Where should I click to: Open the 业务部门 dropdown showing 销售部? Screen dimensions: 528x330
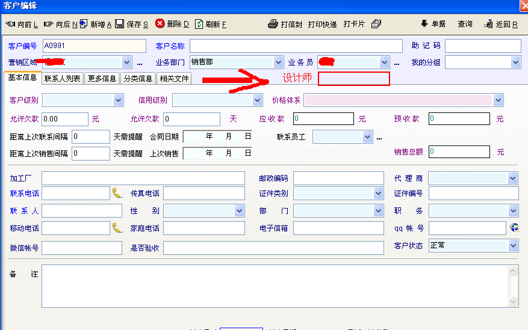click(278, 62)
